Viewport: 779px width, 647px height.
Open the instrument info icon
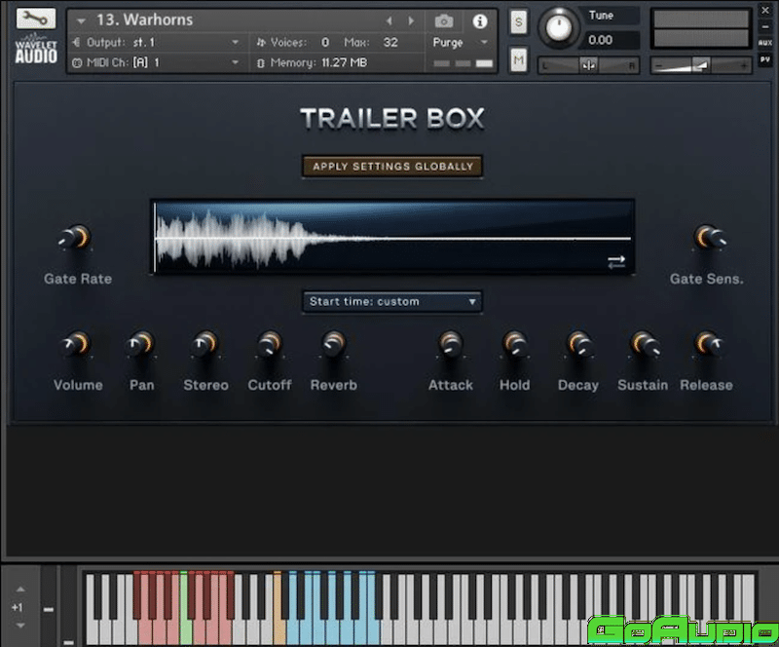point(479,20)
